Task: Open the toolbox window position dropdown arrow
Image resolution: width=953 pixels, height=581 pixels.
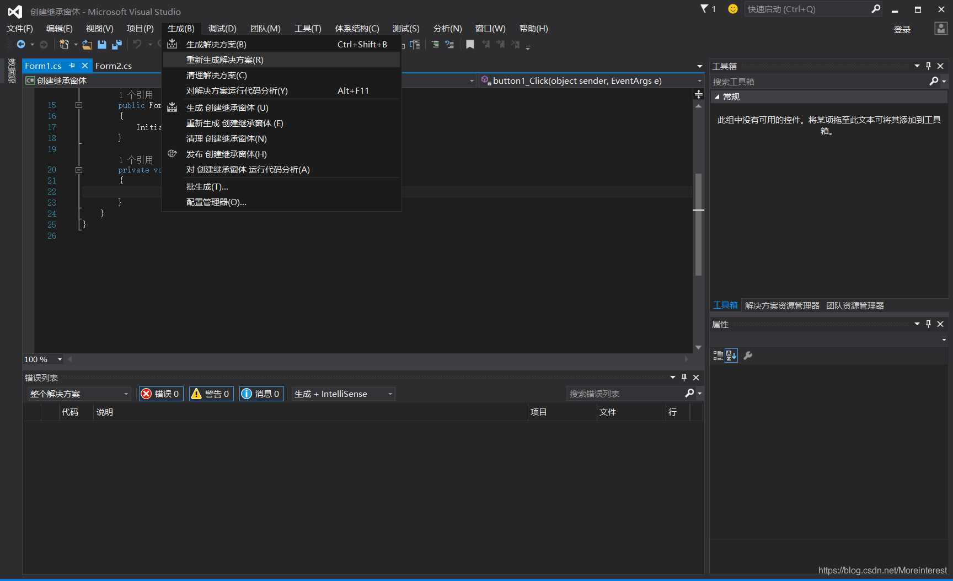Action: 917,66
